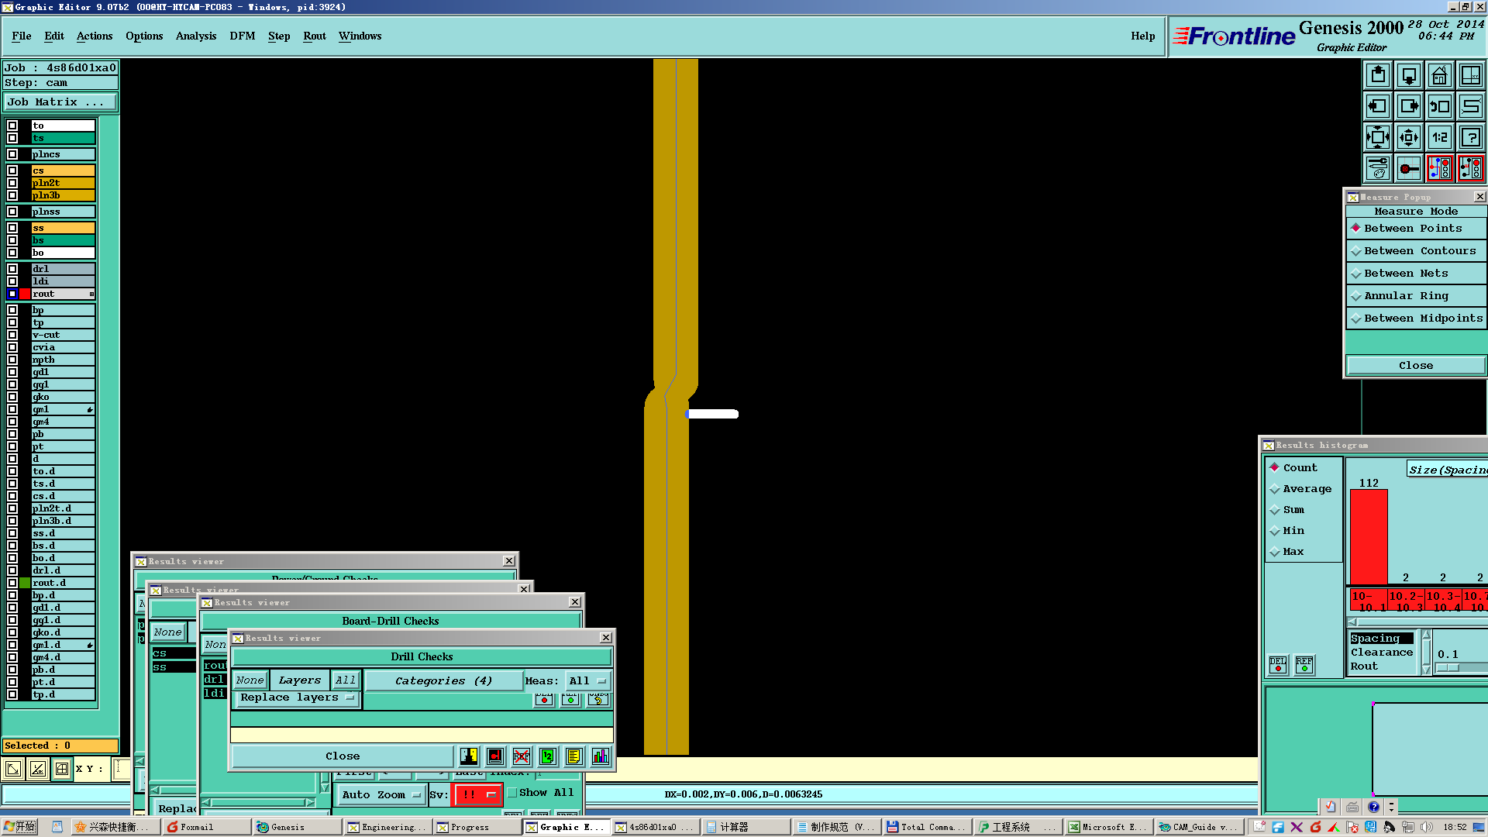1488x837 pixels.
Task: Click the Home view icon
Action: (x=1439, y=75)
